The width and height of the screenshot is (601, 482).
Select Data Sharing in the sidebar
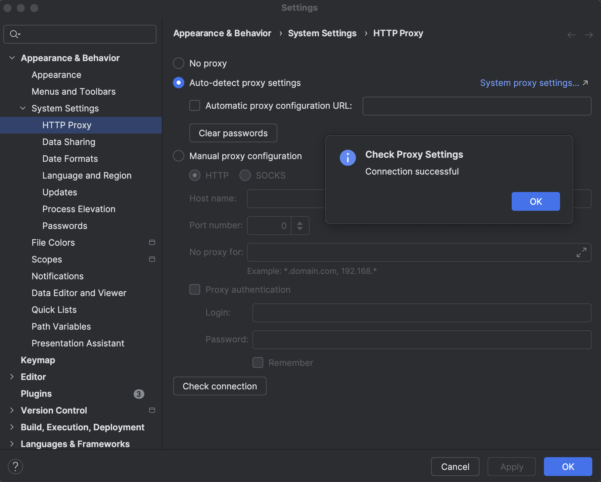69,142
